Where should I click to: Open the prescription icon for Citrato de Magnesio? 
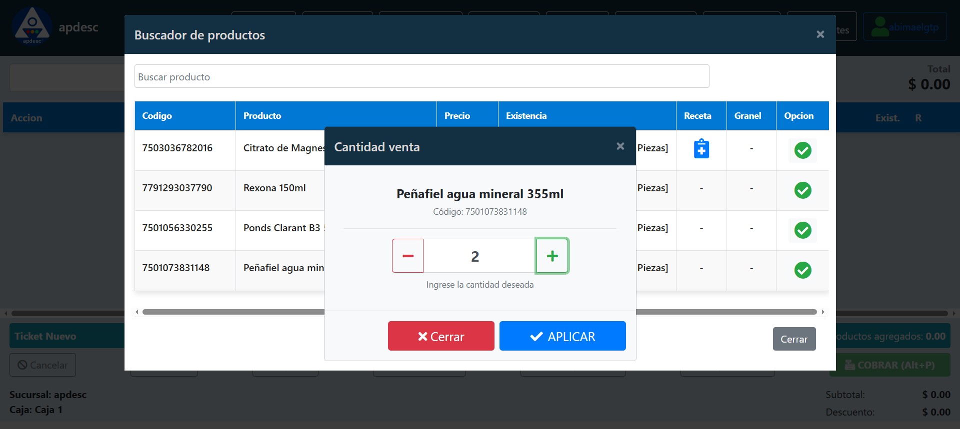tap(701, 149)
